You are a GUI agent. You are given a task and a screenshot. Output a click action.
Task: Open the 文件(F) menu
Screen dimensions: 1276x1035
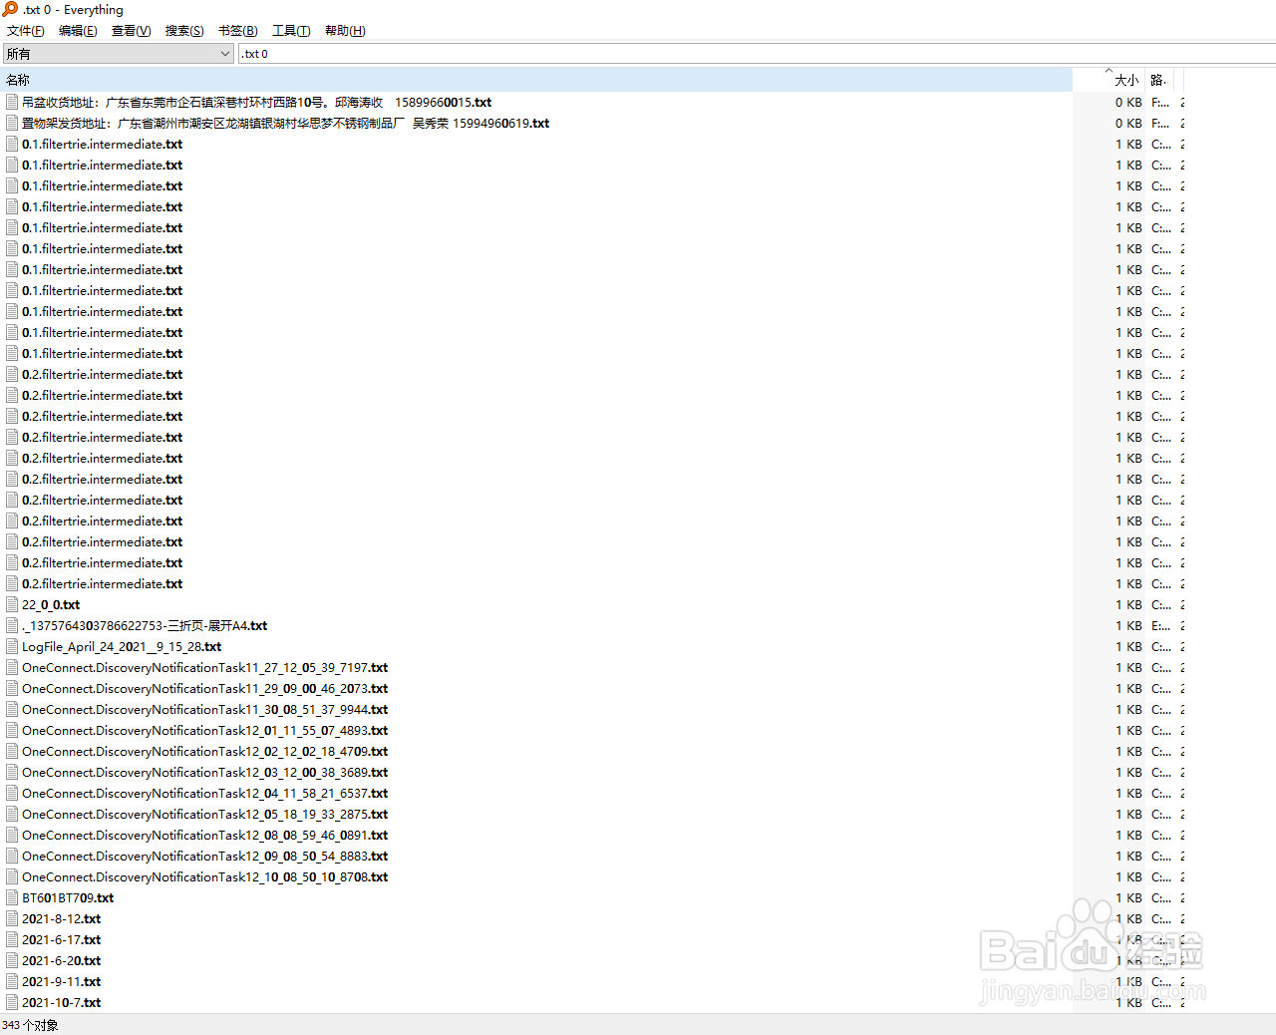26,31
